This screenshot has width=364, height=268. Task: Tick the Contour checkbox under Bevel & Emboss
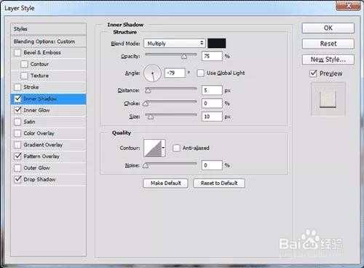(x=24, y=64)
